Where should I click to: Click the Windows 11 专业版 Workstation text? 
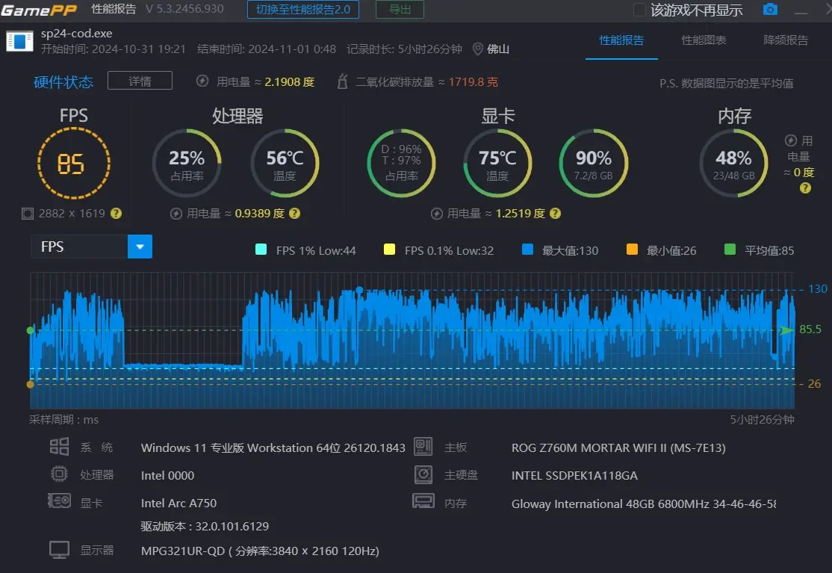click(273, 447)
